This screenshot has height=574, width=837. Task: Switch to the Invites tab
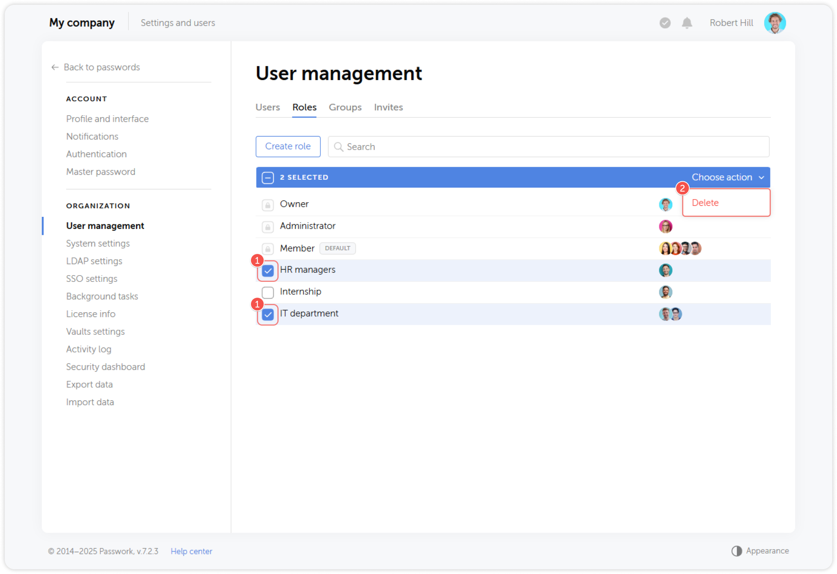[388, 107]
